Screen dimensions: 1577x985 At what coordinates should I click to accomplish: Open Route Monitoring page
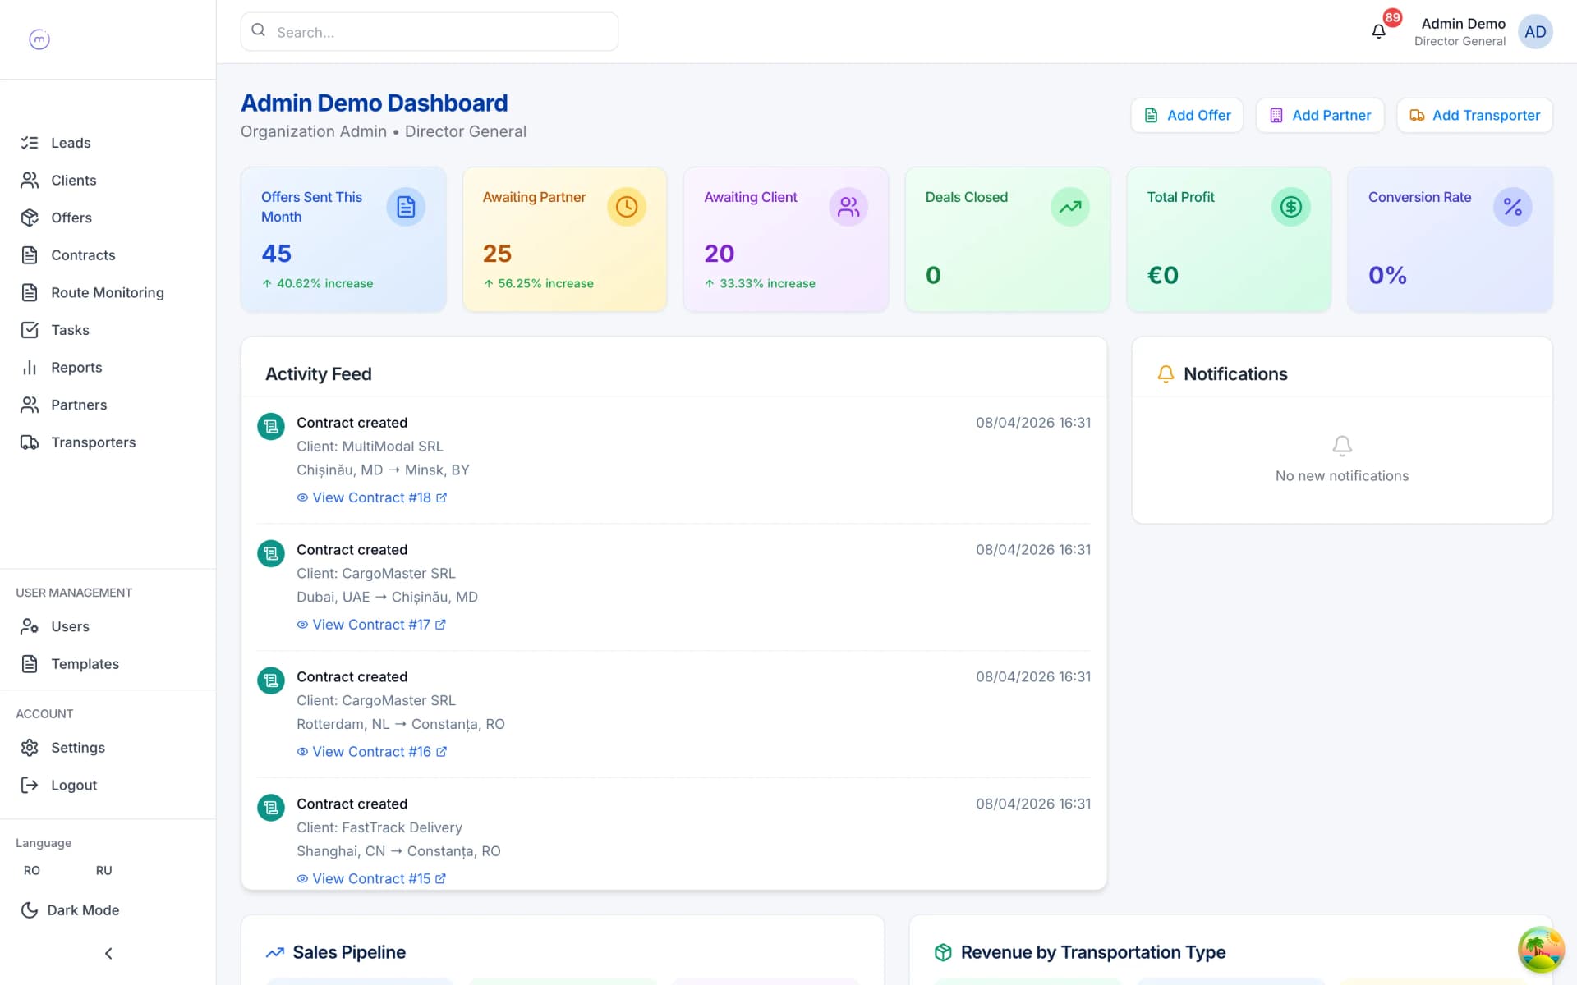click(108, 292)
